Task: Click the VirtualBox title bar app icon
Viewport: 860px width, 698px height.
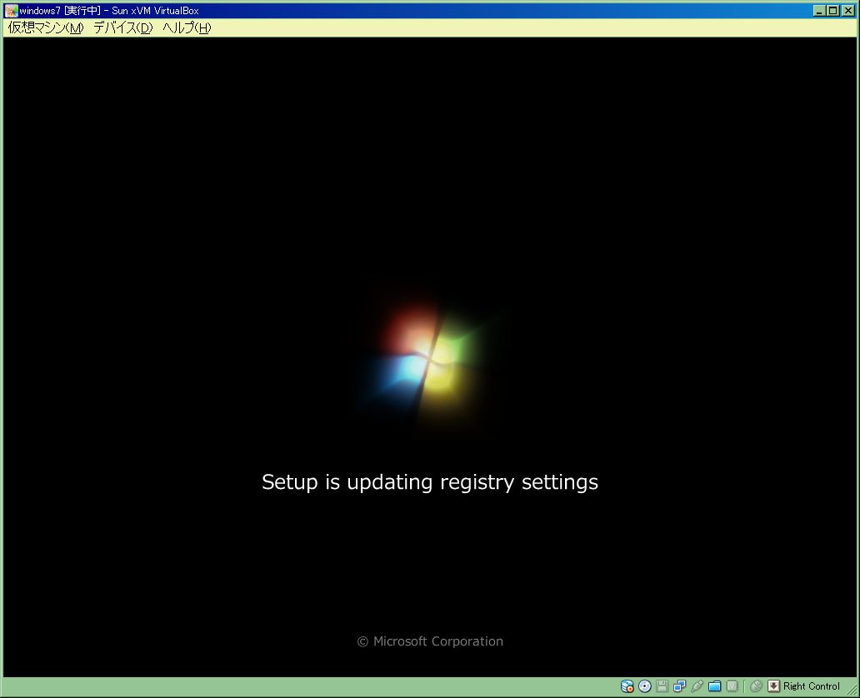Action: (x=11, y=11)
